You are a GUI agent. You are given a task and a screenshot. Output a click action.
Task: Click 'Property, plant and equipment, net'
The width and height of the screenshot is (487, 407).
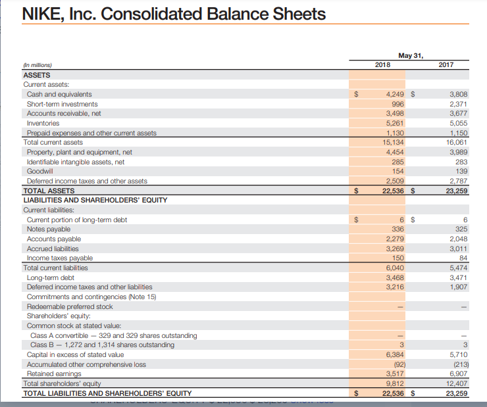[x=79, y=153]
